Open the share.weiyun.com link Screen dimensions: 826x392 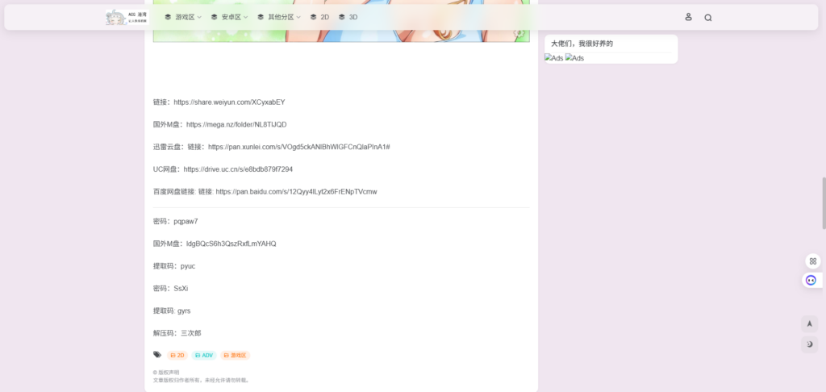229,102
